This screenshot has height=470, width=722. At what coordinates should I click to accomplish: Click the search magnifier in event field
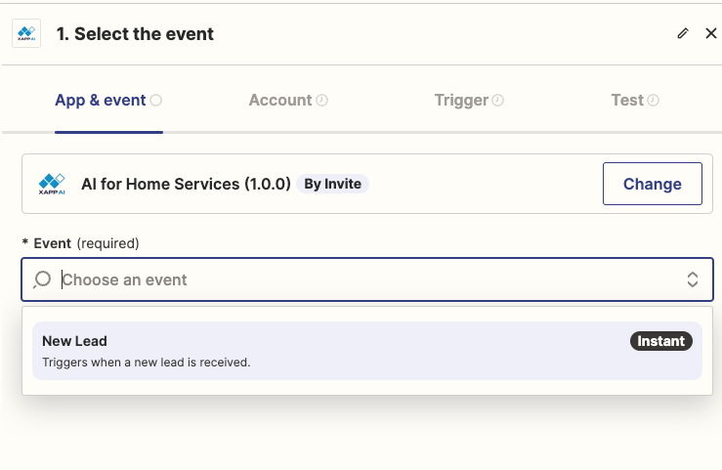[x=42, y=279]
